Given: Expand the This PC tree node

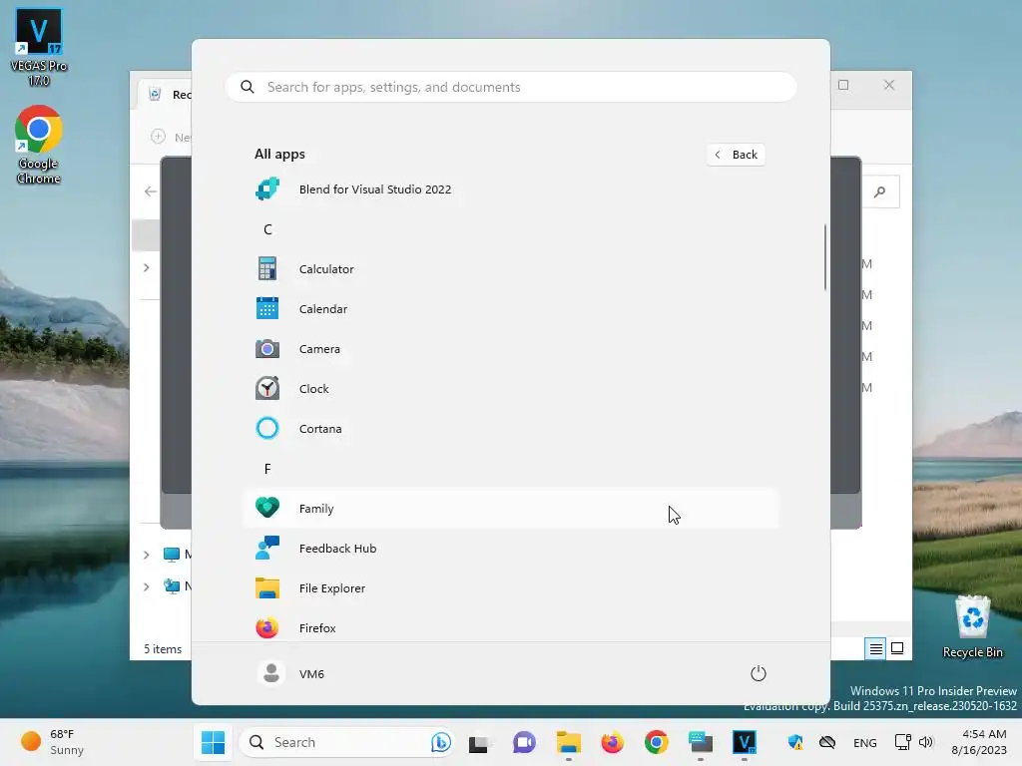Looking at the screenshot, I should tap(147, 555).
